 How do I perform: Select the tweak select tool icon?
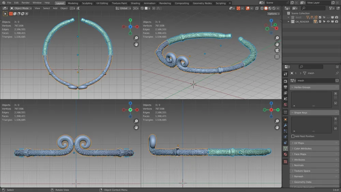click(5, 14)
